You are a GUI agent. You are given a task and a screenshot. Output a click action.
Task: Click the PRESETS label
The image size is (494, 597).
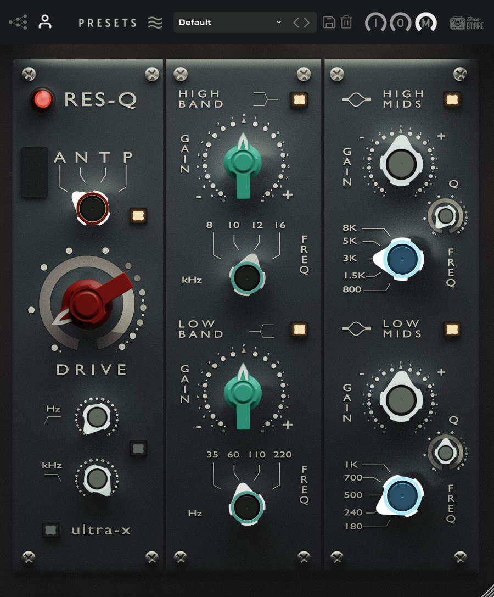click(108, 23)
